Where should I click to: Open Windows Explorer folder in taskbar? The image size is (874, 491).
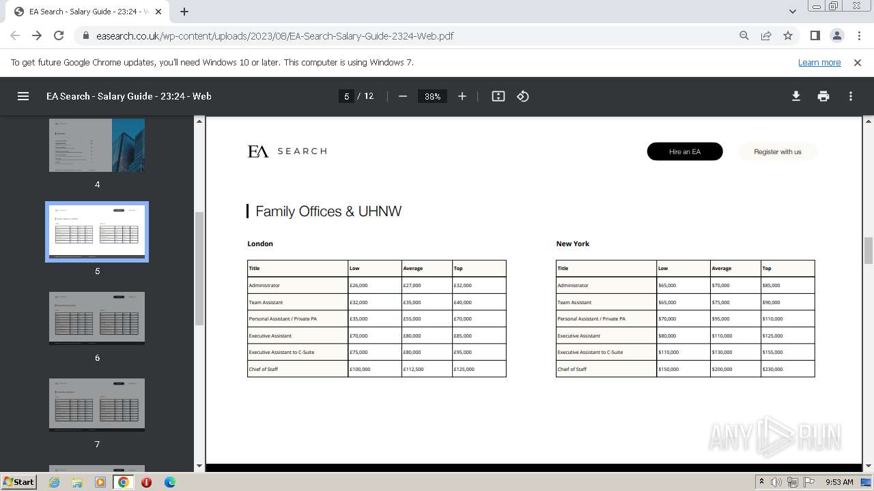[x=77, y=482]
